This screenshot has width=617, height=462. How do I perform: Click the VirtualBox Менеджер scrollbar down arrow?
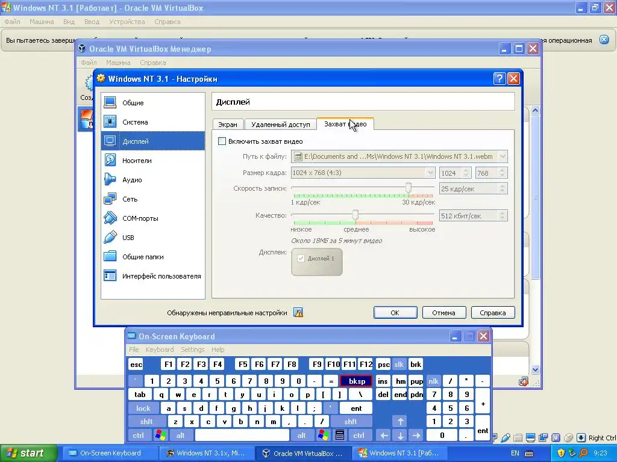point(535,369)
